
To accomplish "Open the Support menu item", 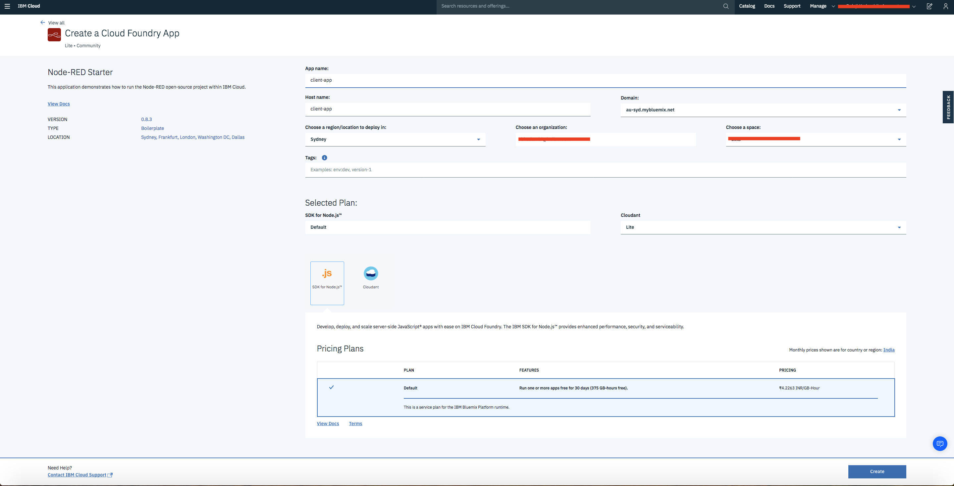I will tap(792, 6).
